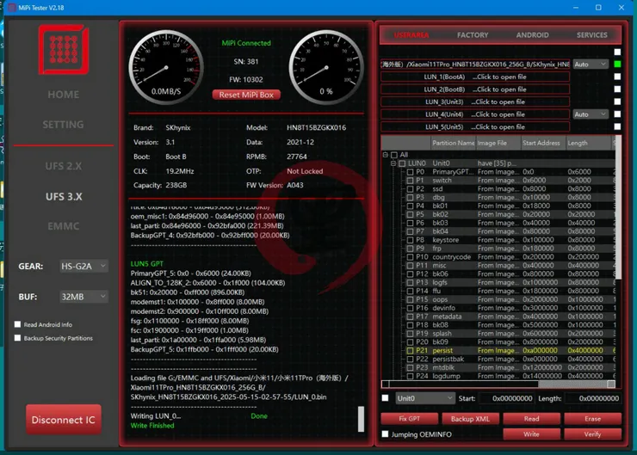This screenshot has width=637, height=455.
Task: Open the SERVICES tab
Action: pyautogui.click(x=592, y=35)
